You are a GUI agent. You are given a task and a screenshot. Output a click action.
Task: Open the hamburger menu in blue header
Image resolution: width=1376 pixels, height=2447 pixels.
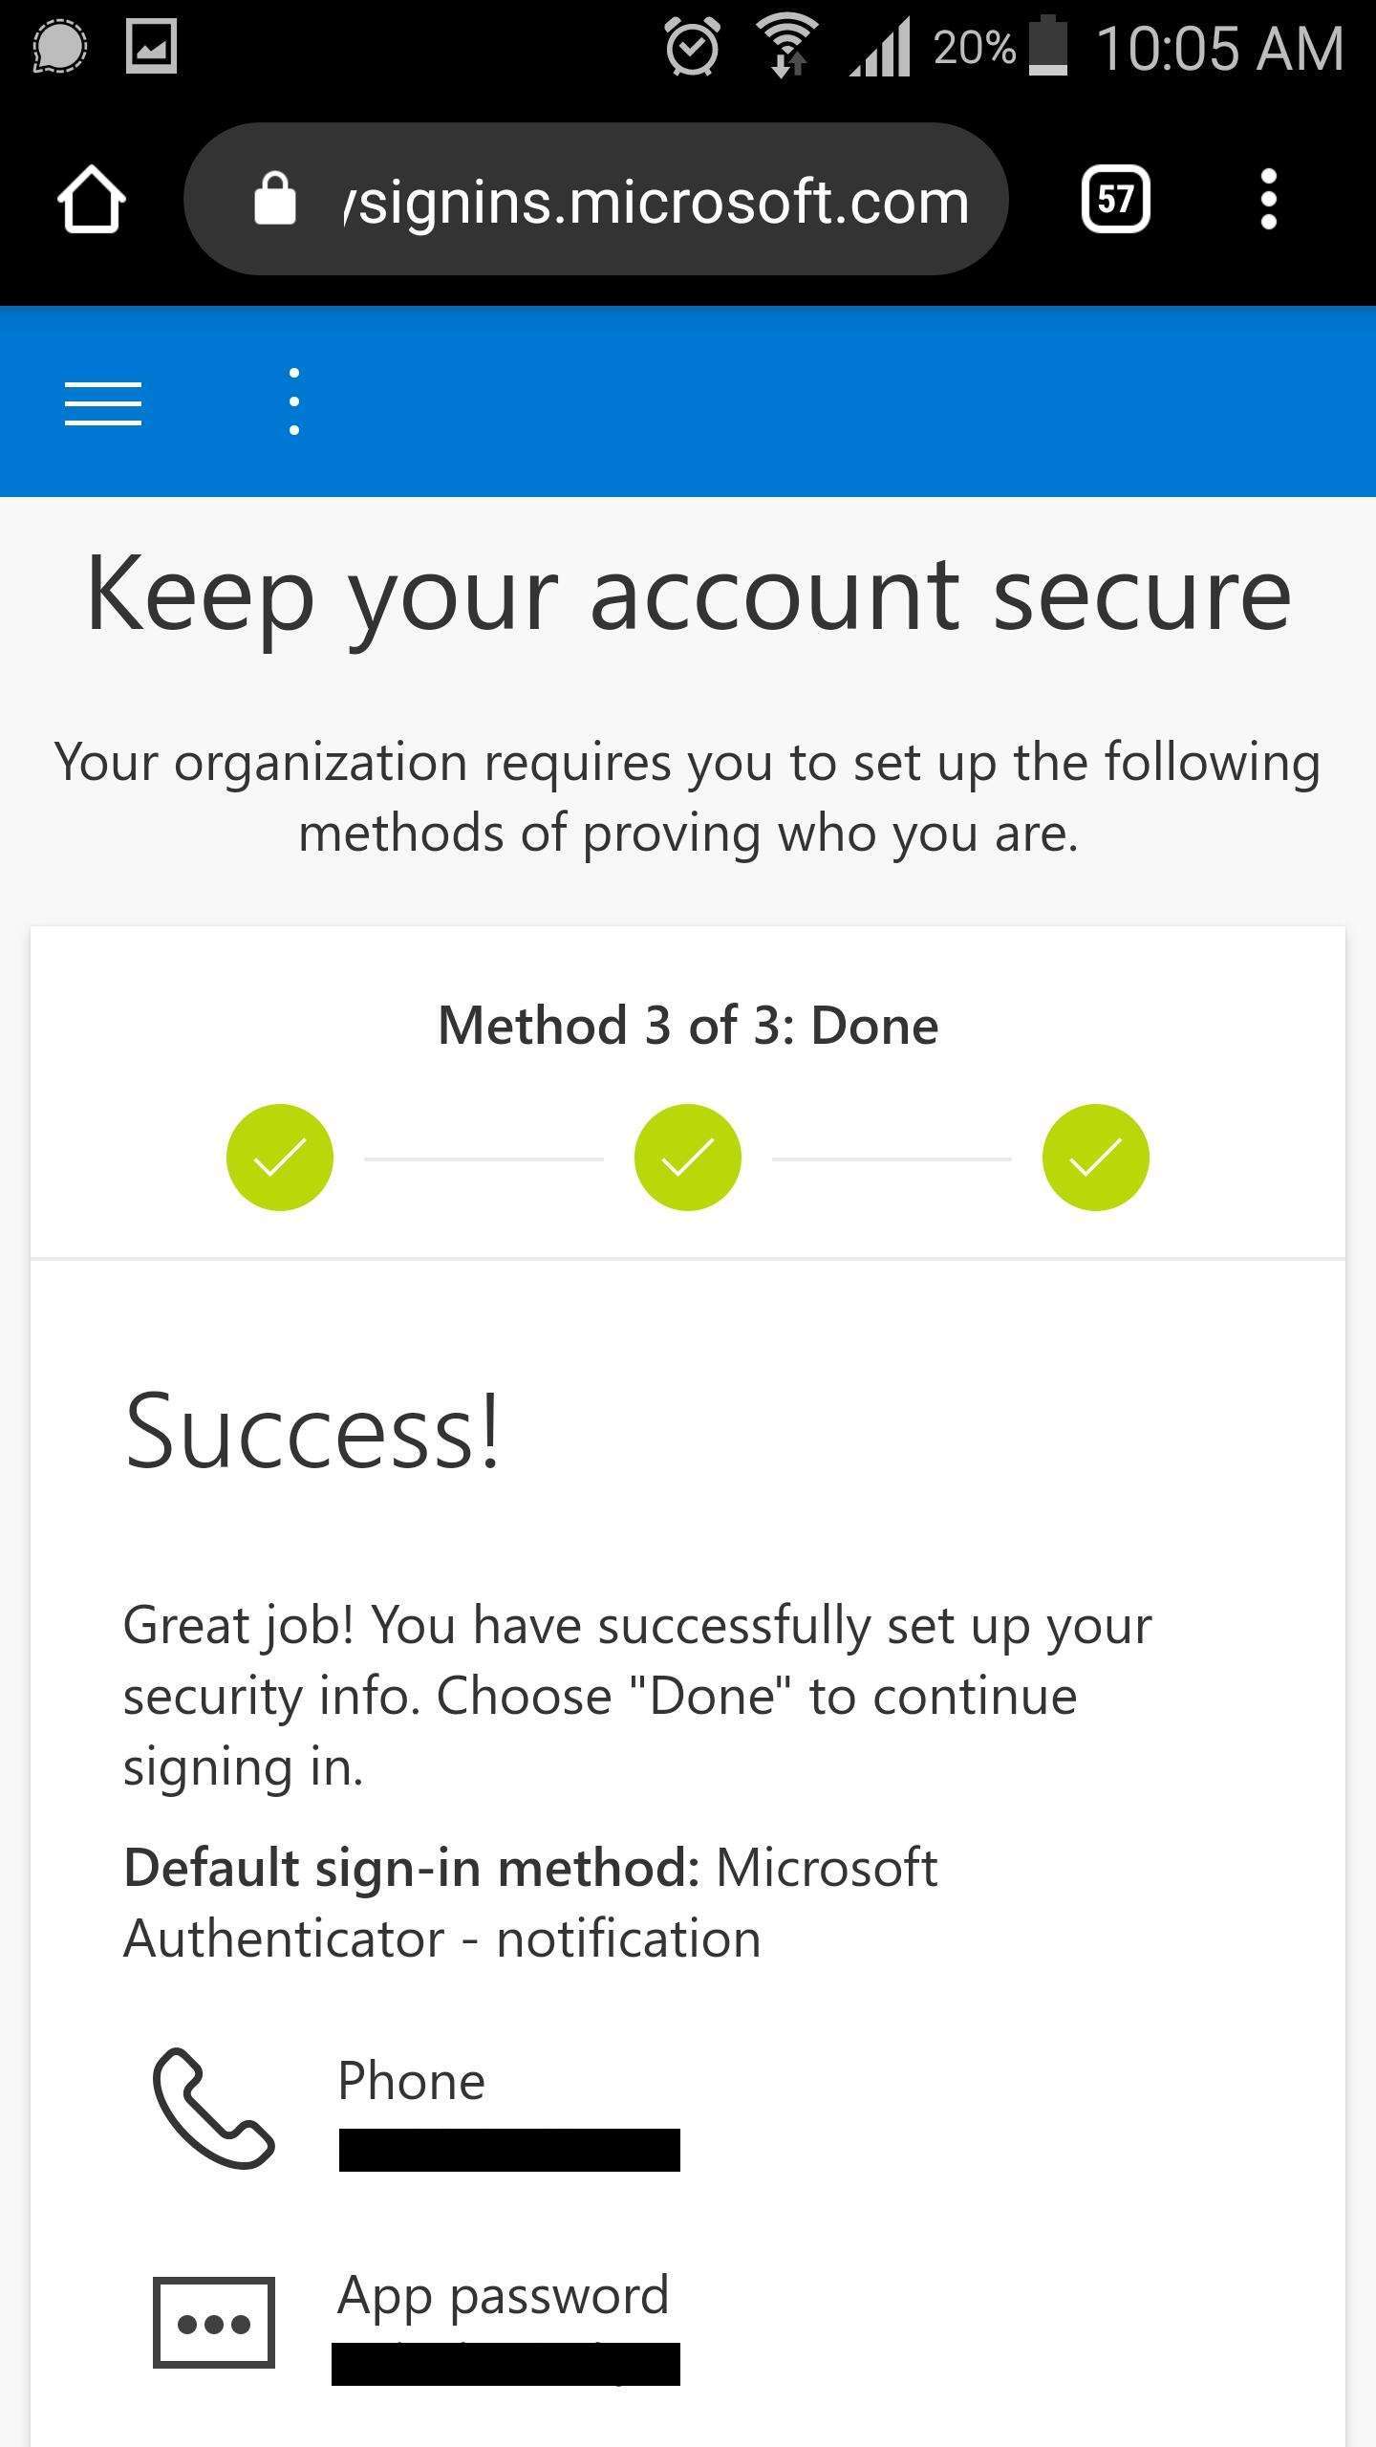[x=103, y=402]
